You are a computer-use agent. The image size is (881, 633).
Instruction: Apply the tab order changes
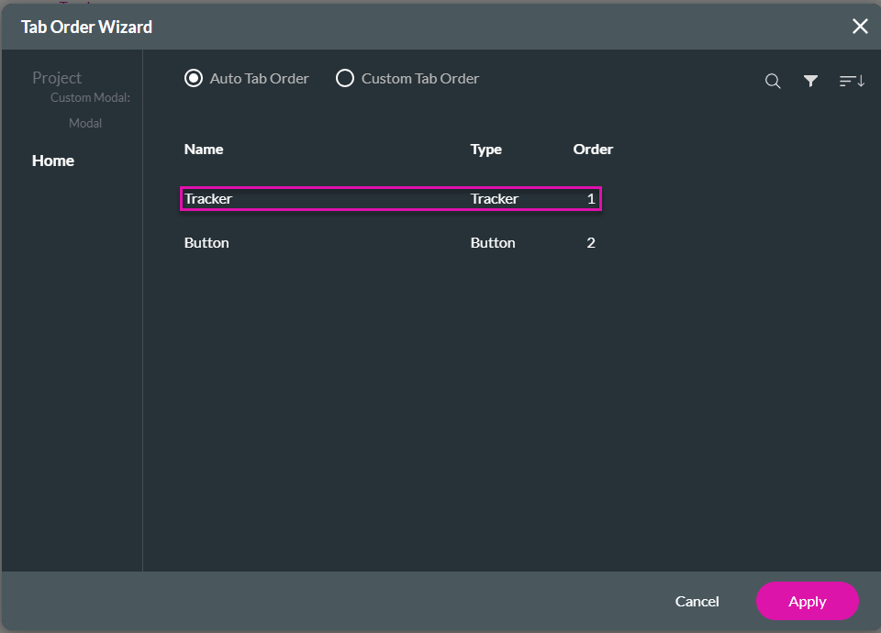point(807,602)
